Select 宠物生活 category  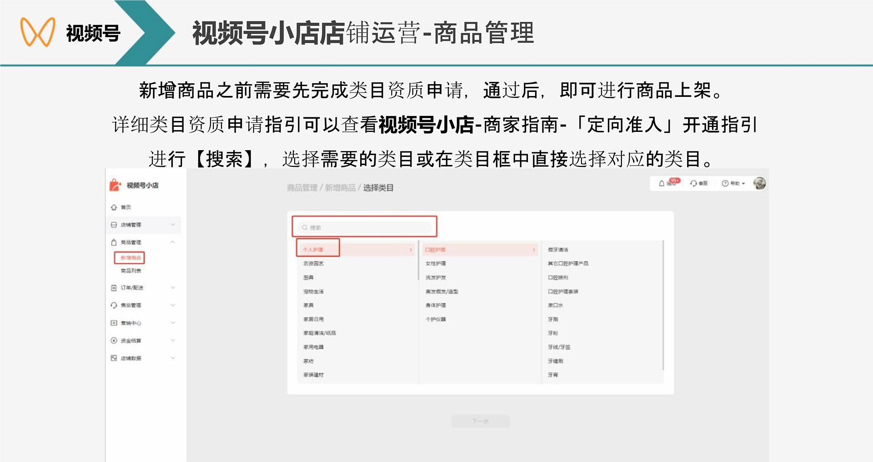(313, 291)
